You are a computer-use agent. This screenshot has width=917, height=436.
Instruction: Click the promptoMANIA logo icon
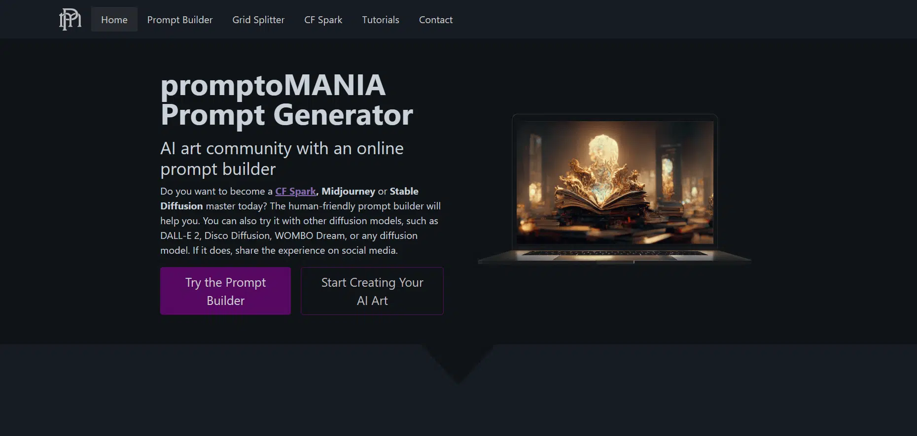click(70, 20)
